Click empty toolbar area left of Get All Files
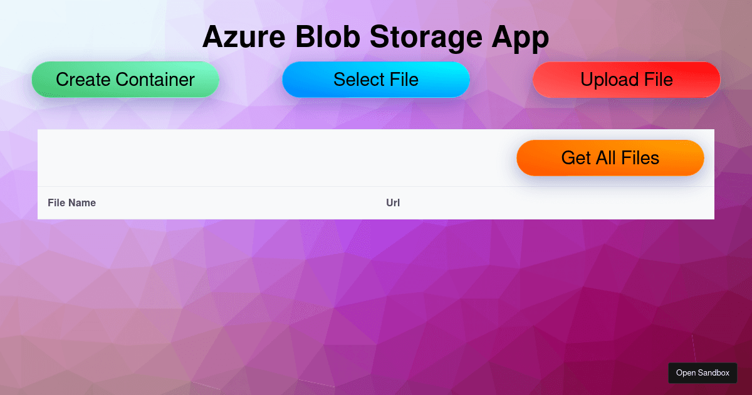Viewport: 752px width, 395px height. point(276,157)
